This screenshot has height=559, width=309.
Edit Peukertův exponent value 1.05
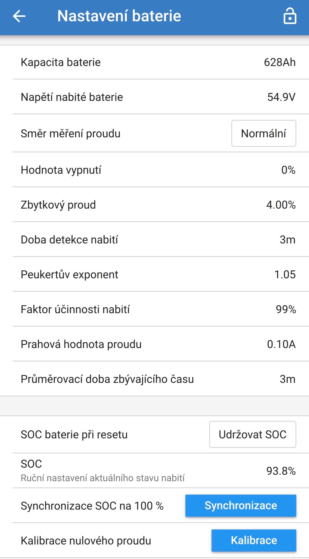(285, 275)
